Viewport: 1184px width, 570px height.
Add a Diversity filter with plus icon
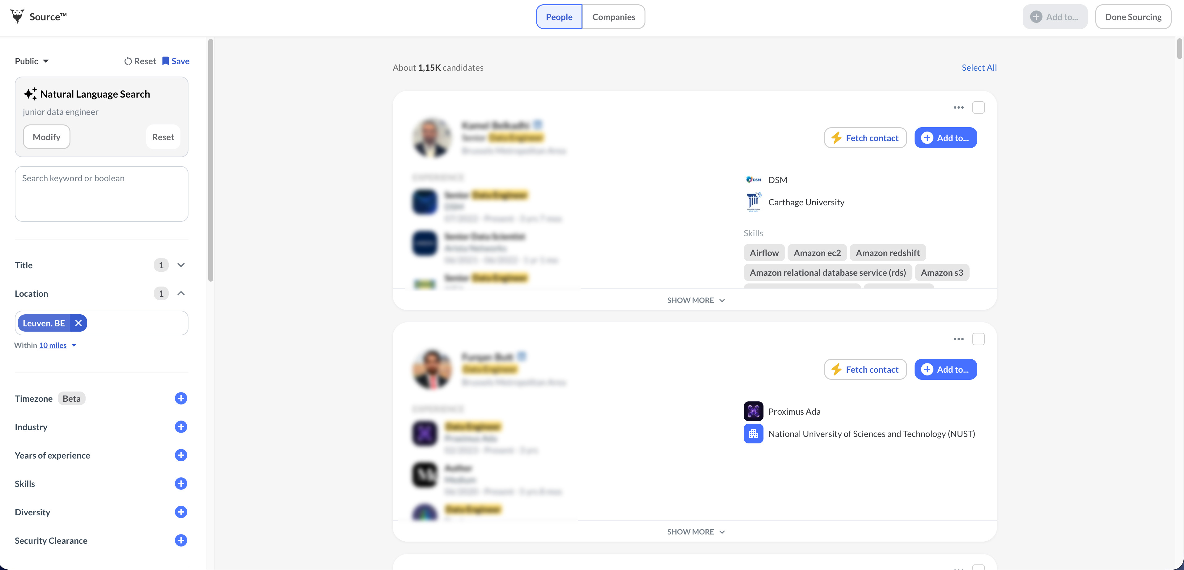tap(181, 512)
